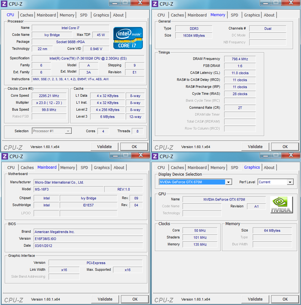Click OK in the Memory tab window
301x305 pixels.
click(285, 147)
